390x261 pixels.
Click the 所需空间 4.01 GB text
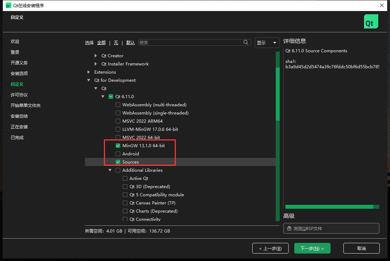click(104, 231)
